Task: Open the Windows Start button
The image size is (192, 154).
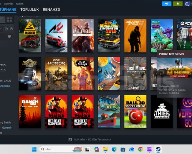Action: click(34, 149)
